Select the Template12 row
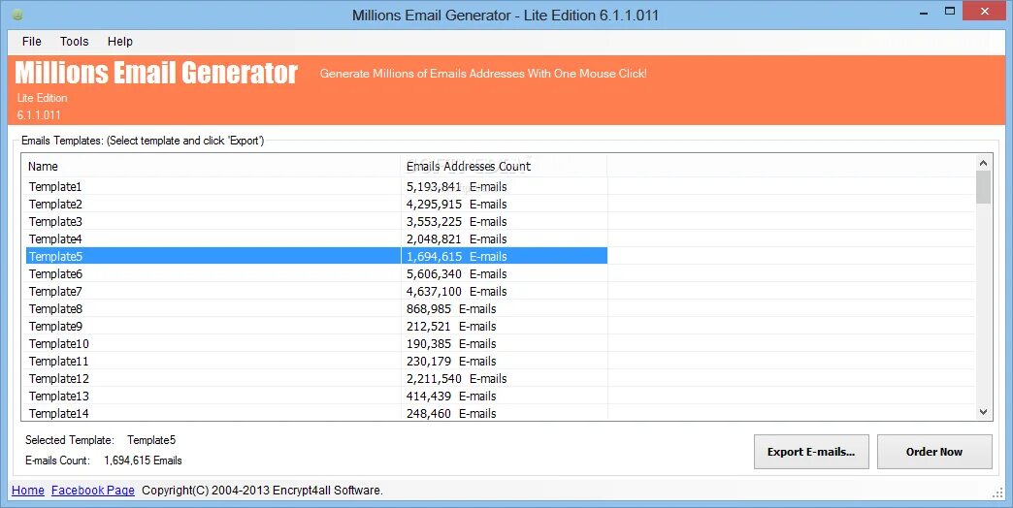This screenshot has width=1013, height=508. tap(316, 378)
